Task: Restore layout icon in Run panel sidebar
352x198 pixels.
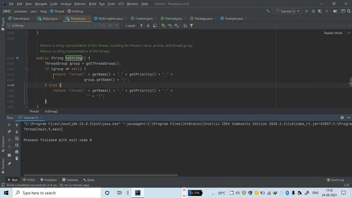Action: click(x=9, y=155)
